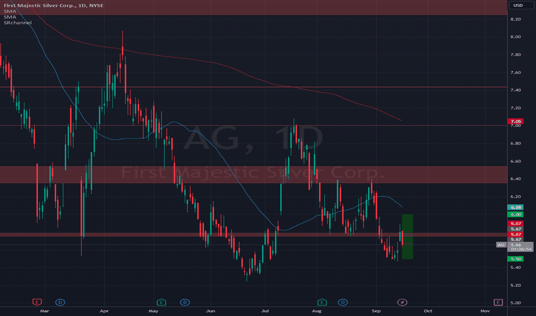This screenshot has width=536, height=316.
Task: Click the 8.20 price axis value
Action: (x=515, y=19)
